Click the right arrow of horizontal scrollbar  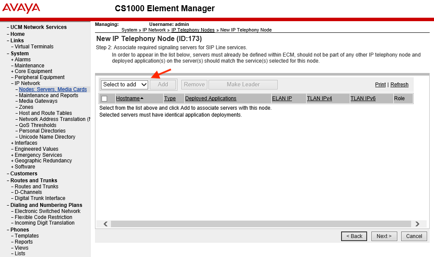(x=418, y=224)
